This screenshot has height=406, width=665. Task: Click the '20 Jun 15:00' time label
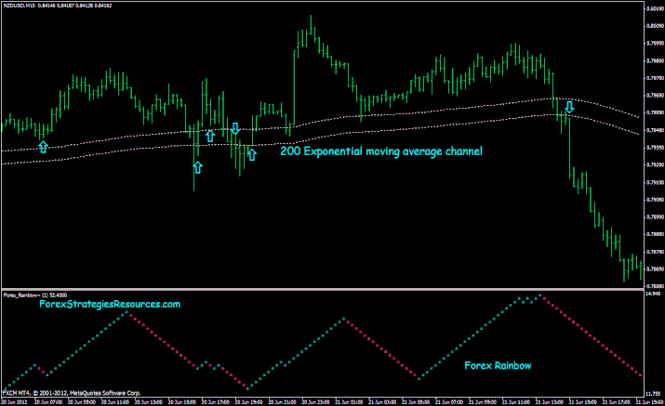182,401
